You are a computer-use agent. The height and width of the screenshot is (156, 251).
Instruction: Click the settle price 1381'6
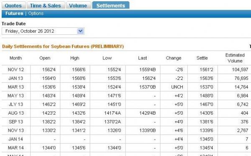[x=207, y=122]
